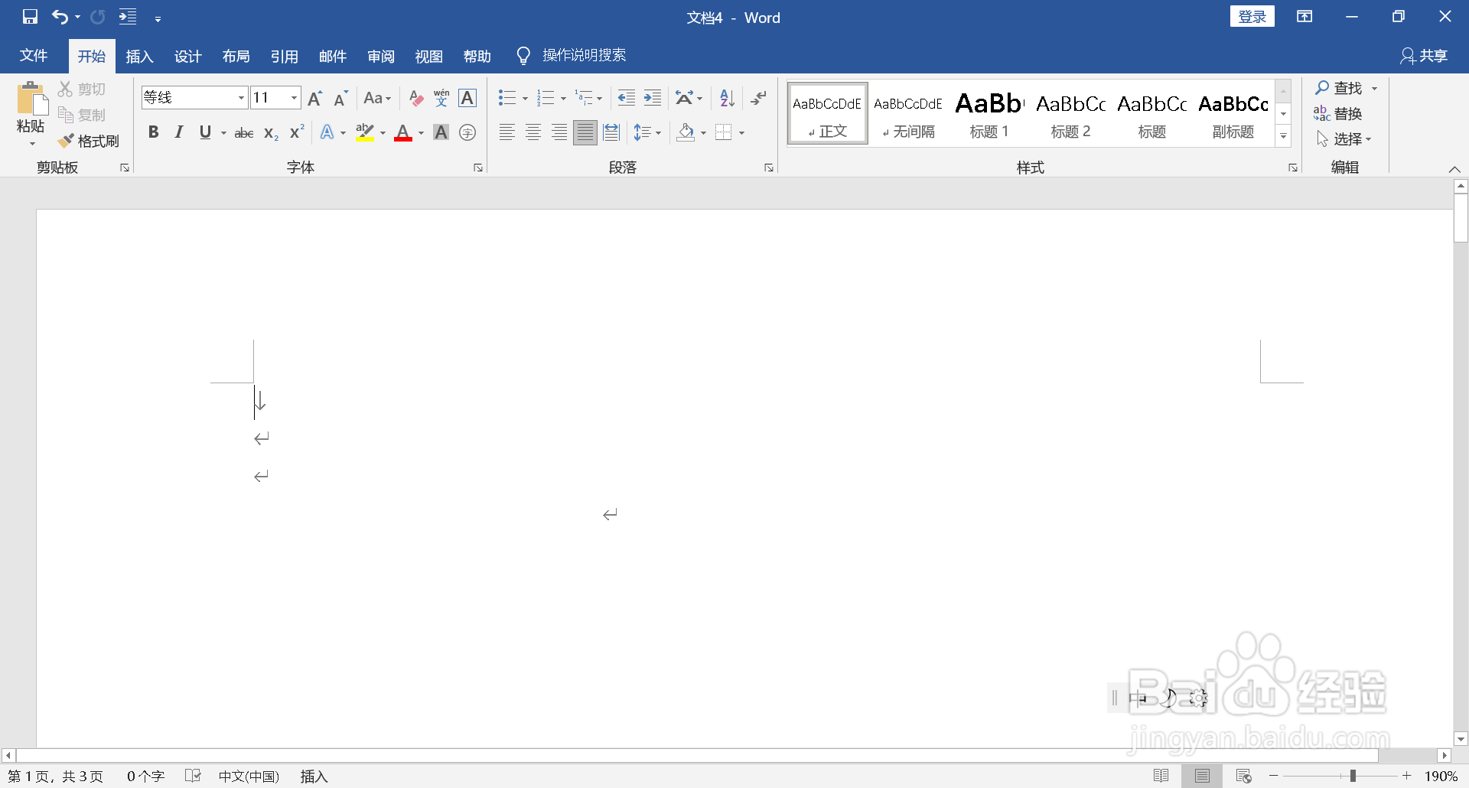Click the red font color swatch button
Viewport: 1469px width, 788px height.
(x=403, y=133)
